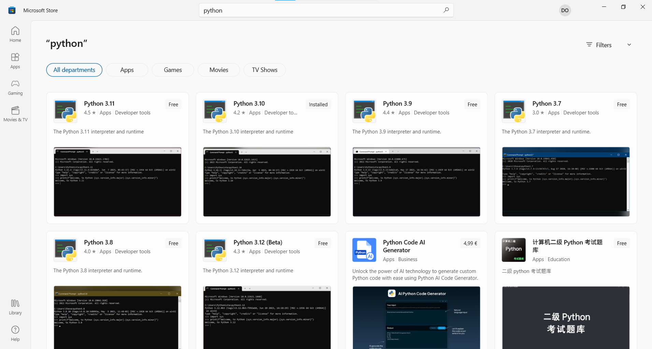652x349 pixels.
Task: Select the Apps sidebar icon
Action: [15, 61]
